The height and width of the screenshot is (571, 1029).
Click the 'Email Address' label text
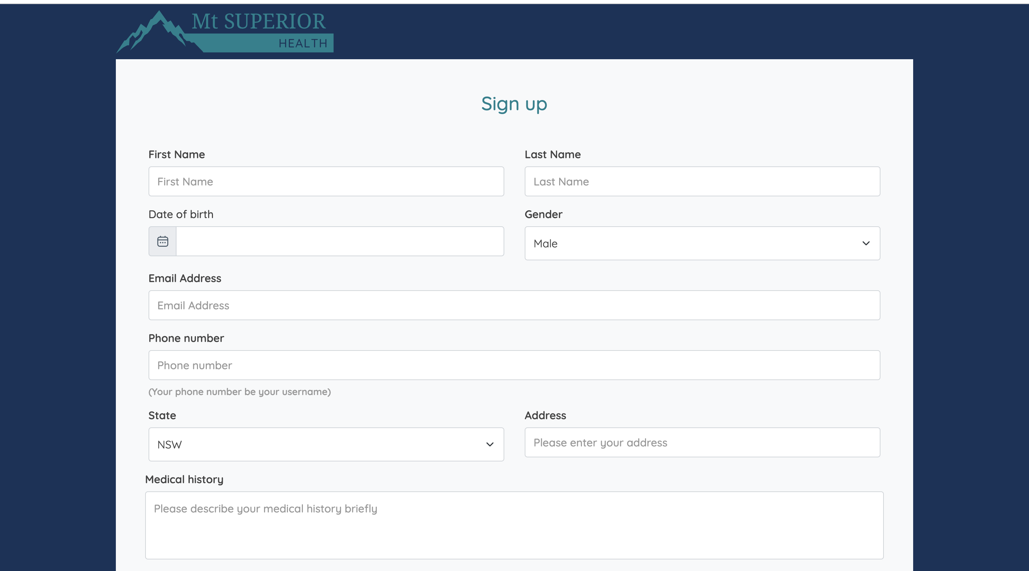pyautogui.click(x=185, y=278)
